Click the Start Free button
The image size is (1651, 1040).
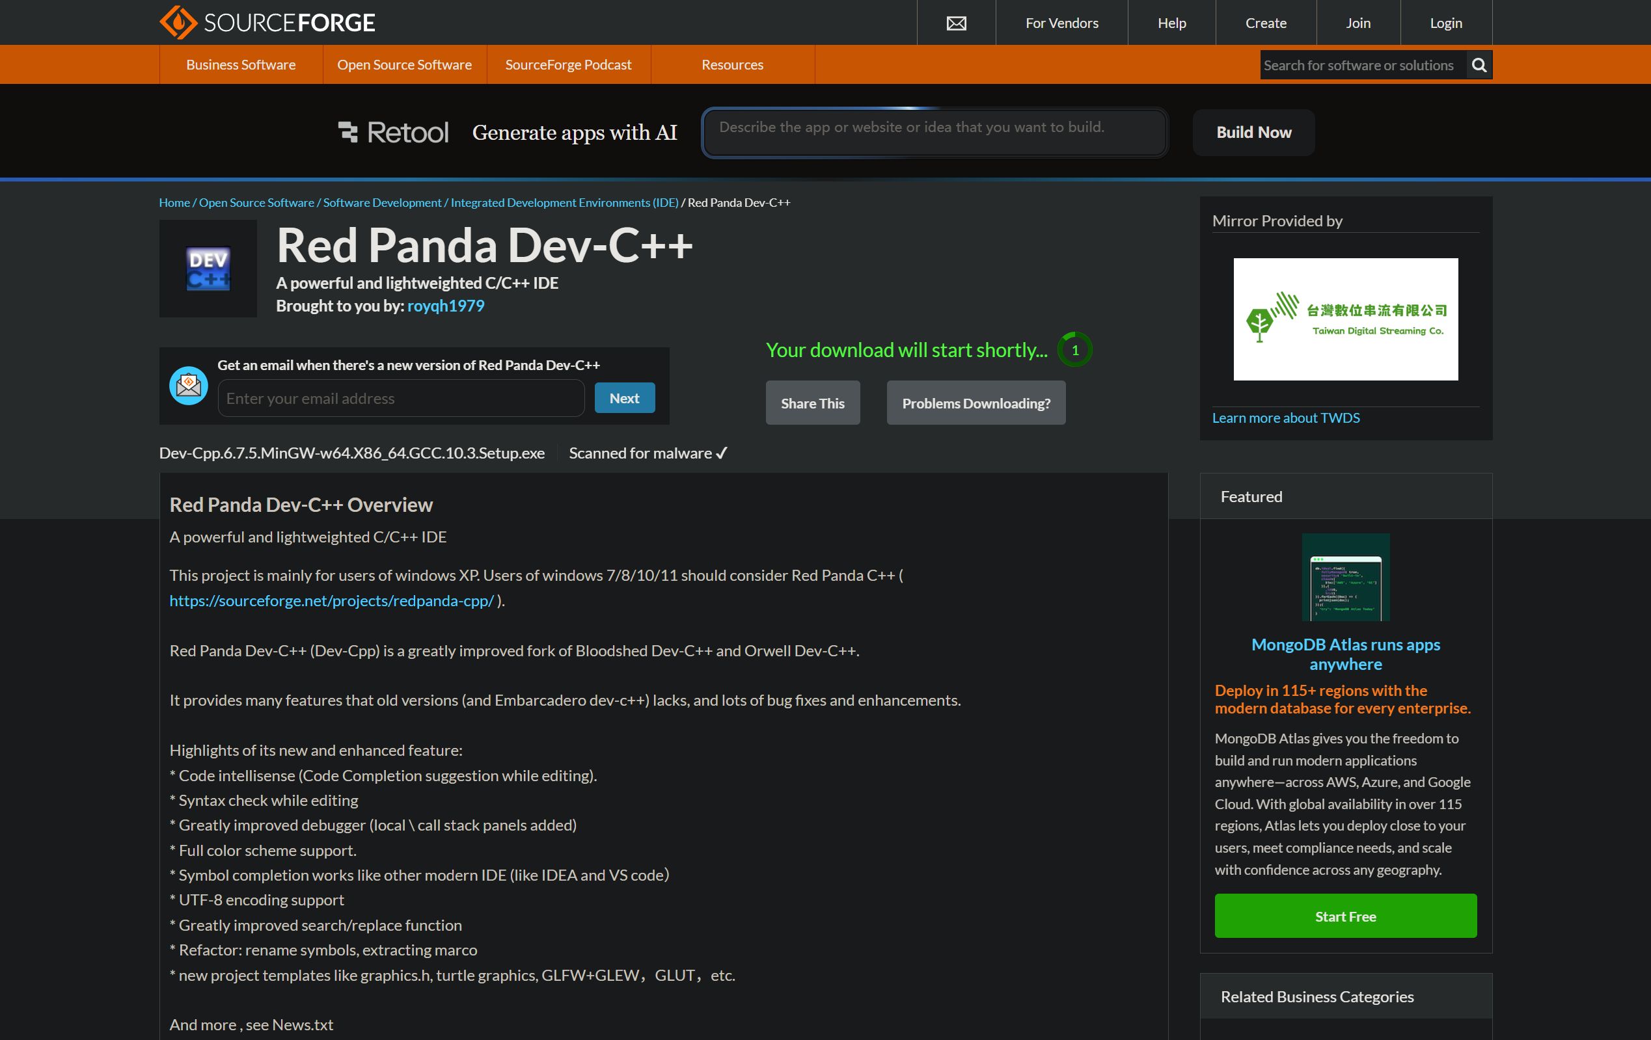(1345, 916)
